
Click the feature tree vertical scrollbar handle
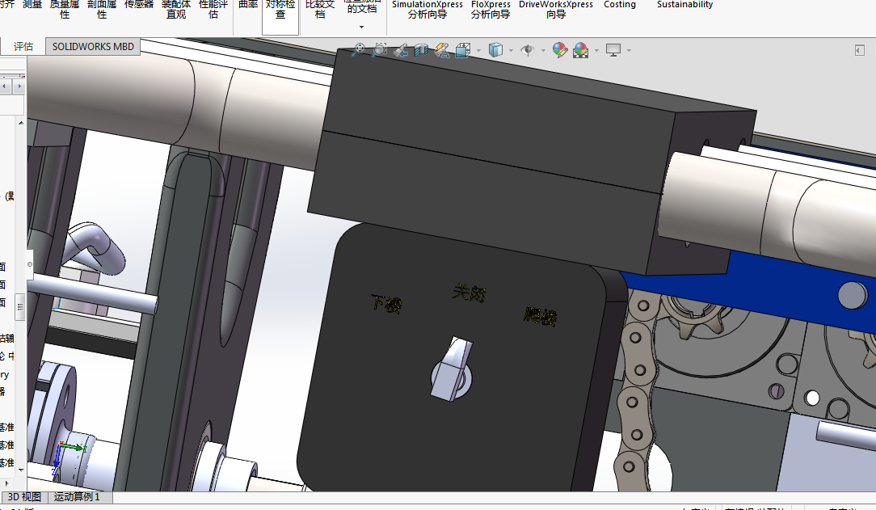pyautogui.click(x=22, y=306)
